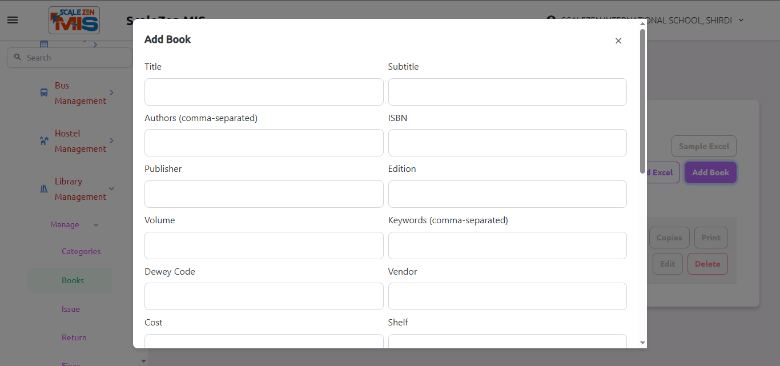This screenshot has width=780, height=366.
Task: Focus the Title input field
Action: tap(264, 92)
